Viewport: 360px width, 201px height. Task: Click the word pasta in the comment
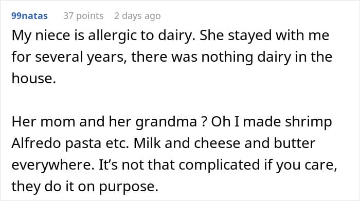tap(83, 144)
